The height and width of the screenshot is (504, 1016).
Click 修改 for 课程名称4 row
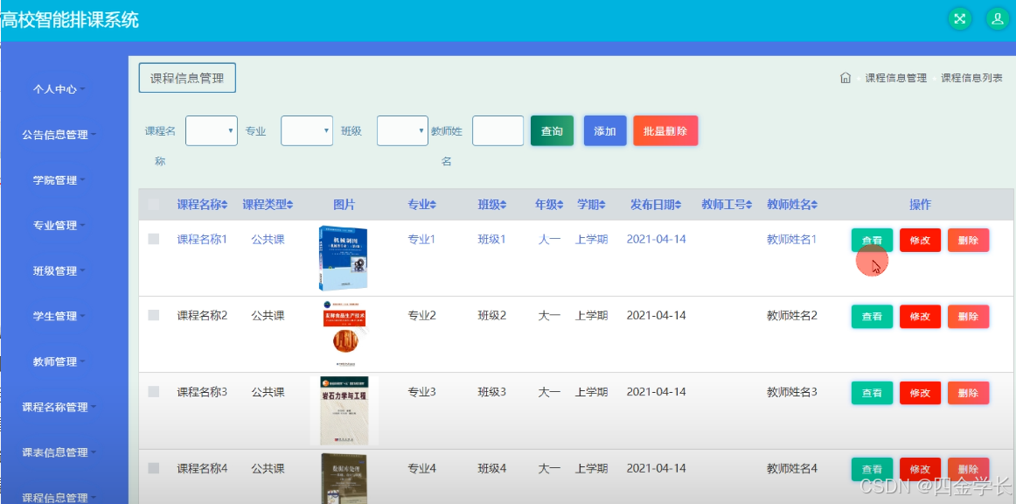(920, 469)
